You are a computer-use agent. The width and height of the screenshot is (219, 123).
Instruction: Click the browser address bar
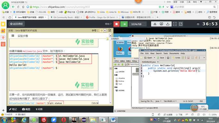point(92,7)
